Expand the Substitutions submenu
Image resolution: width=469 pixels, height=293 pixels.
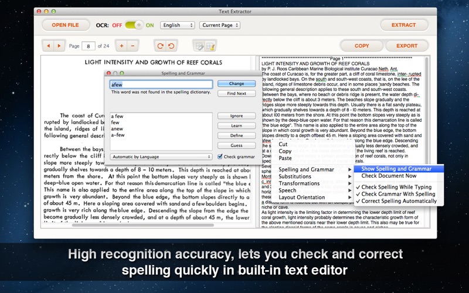pos(314,176)
